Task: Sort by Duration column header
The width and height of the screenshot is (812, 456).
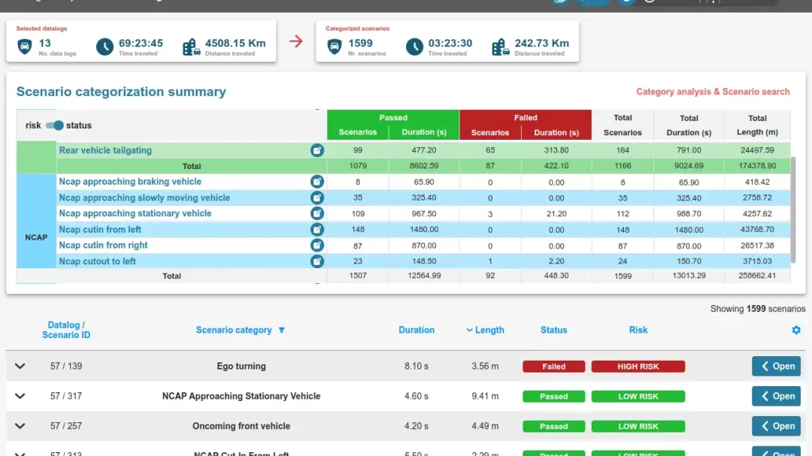Action: (x=417, y=330)
